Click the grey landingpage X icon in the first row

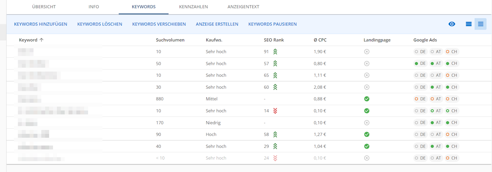point(367,52)
